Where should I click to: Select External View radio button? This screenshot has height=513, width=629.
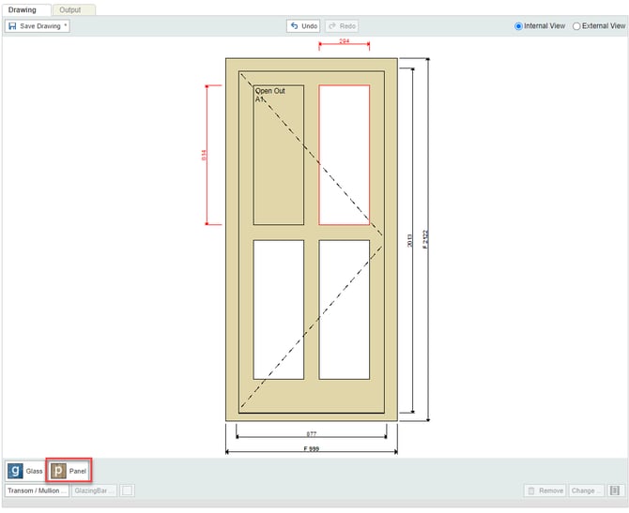576,26
